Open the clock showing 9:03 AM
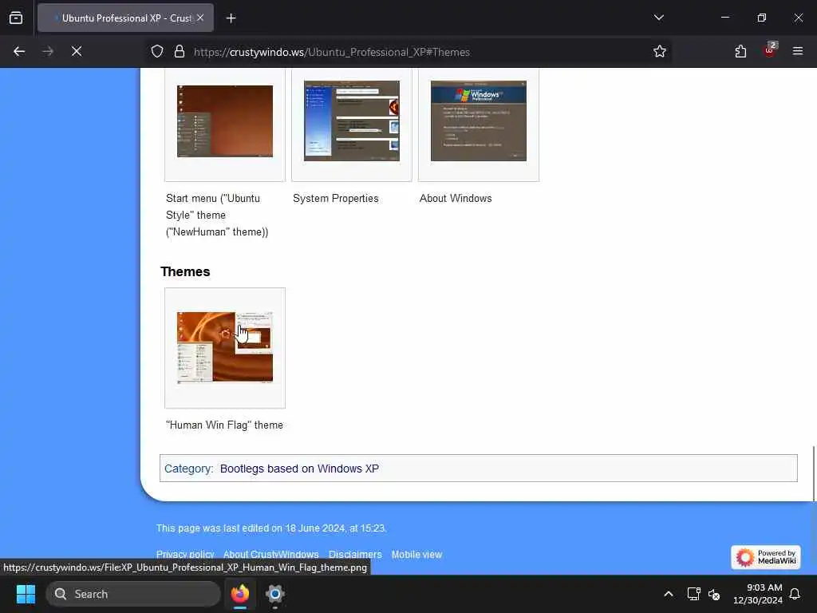The width and height of the screenshot is (817, 613). tap(758, 594)
